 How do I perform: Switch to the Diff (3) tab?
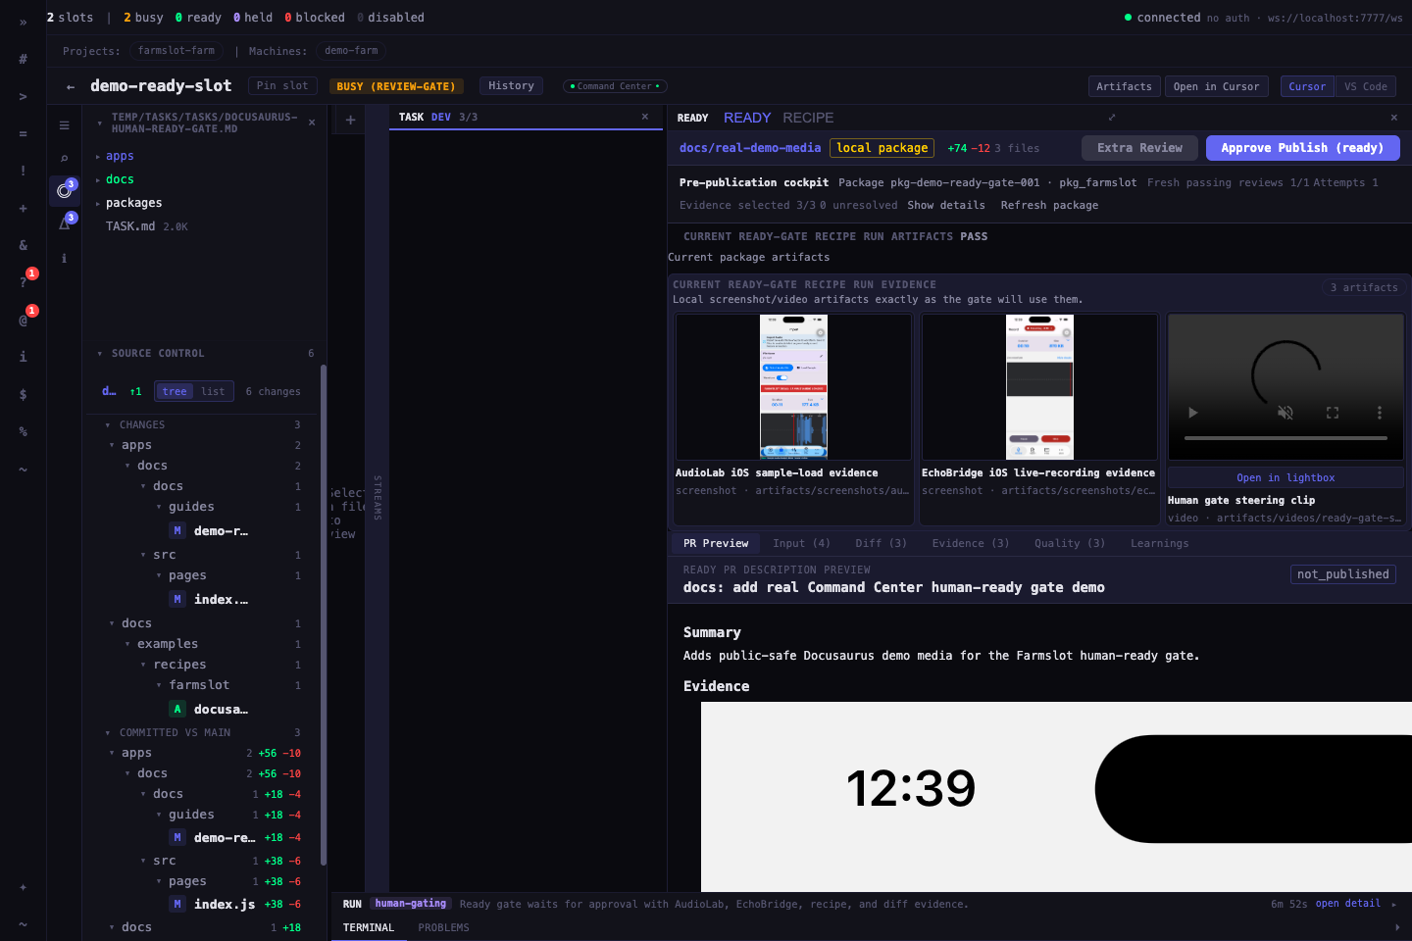881,543
